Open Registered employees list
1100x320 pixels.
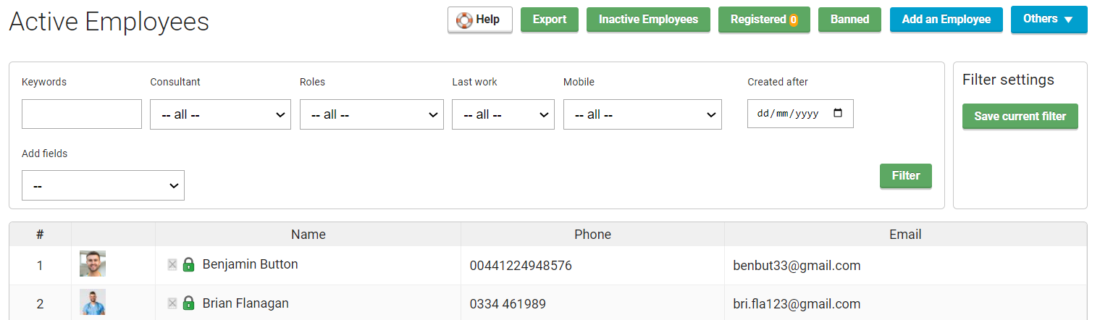tap(764, 20)
